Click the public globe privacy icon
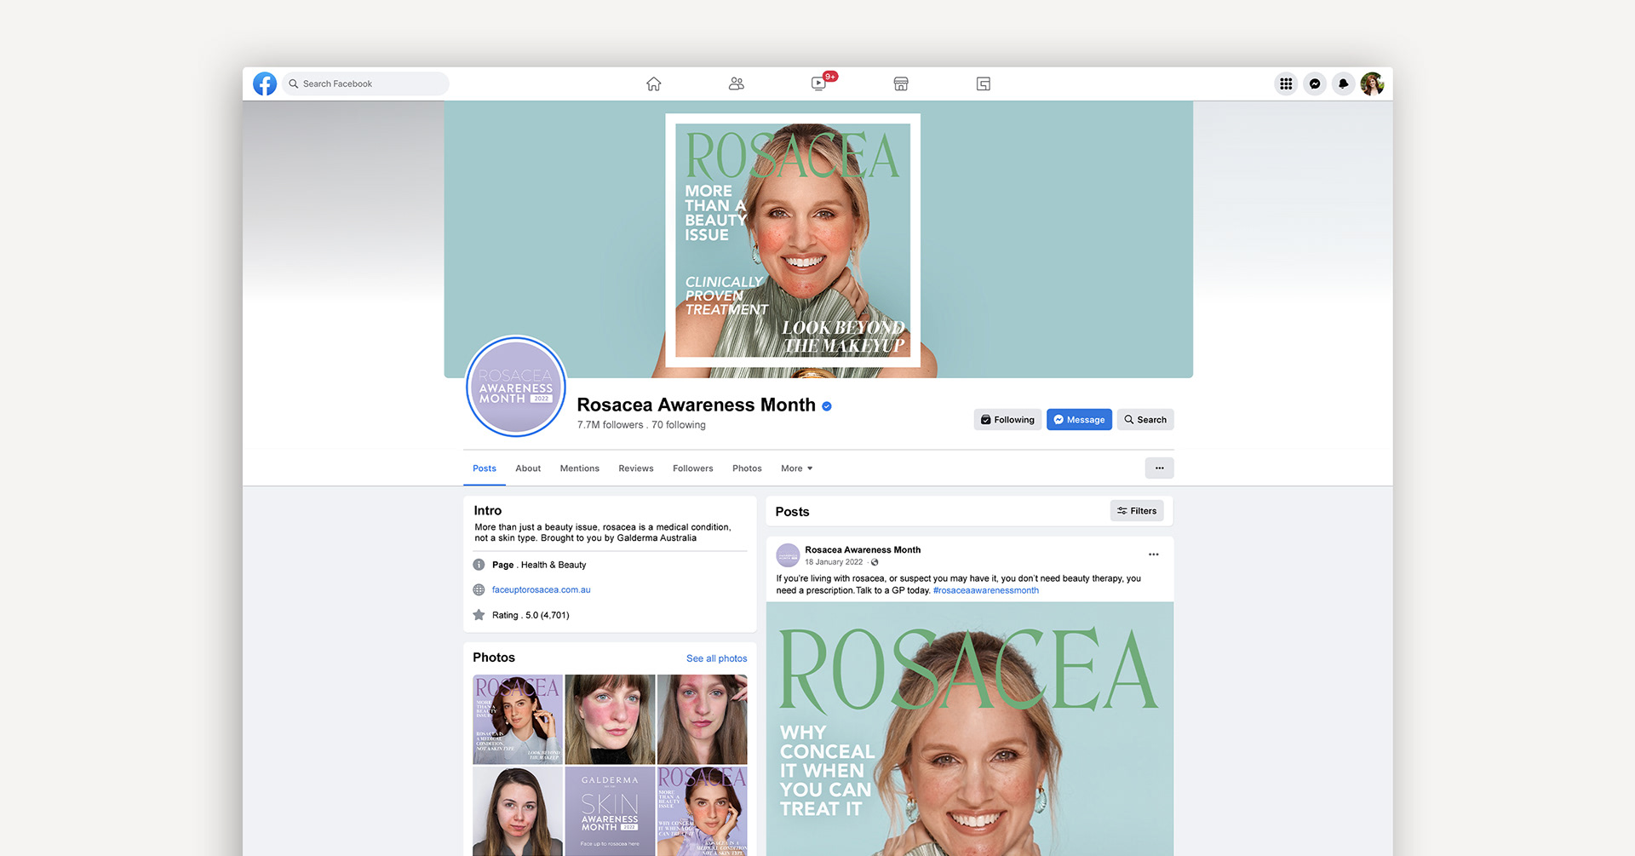The height and width of the screenshot is (856, 1635). [x=875, y=562]
